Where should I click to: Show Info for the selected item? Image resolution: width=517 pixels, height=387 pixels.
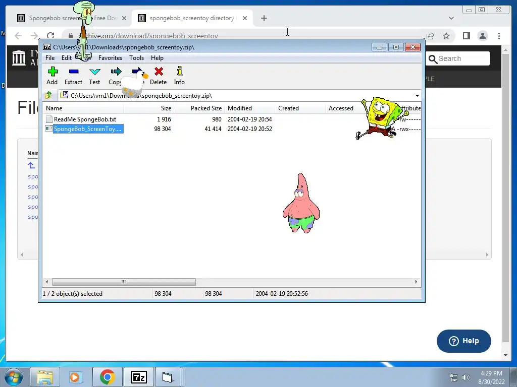point(179,76)
